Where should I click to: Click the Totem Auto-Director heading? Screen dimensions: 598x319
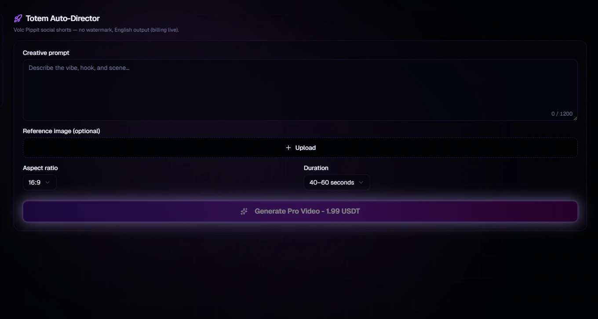coord(63,18)
